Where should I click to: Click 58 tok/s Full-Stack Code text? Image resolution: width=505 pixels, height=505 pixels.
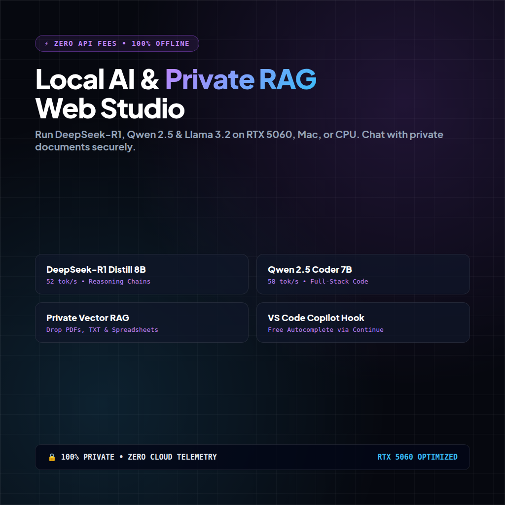pos(318,282)
